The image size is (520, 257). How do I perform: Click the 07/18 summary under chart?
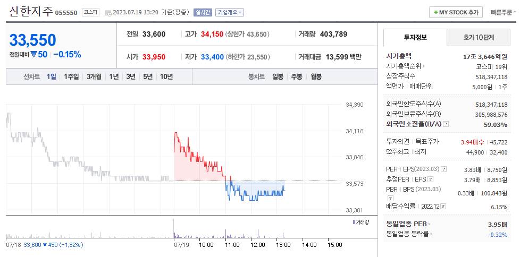(45, 245)
